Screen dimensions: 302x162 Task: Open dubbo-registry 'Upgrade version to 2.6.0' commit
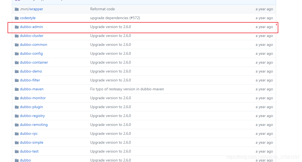coord(111,116)
